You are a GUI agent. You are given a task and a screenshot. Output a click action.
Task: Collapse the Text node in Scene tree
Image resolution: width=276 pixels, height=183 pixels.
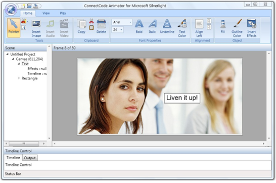point(19,64)
